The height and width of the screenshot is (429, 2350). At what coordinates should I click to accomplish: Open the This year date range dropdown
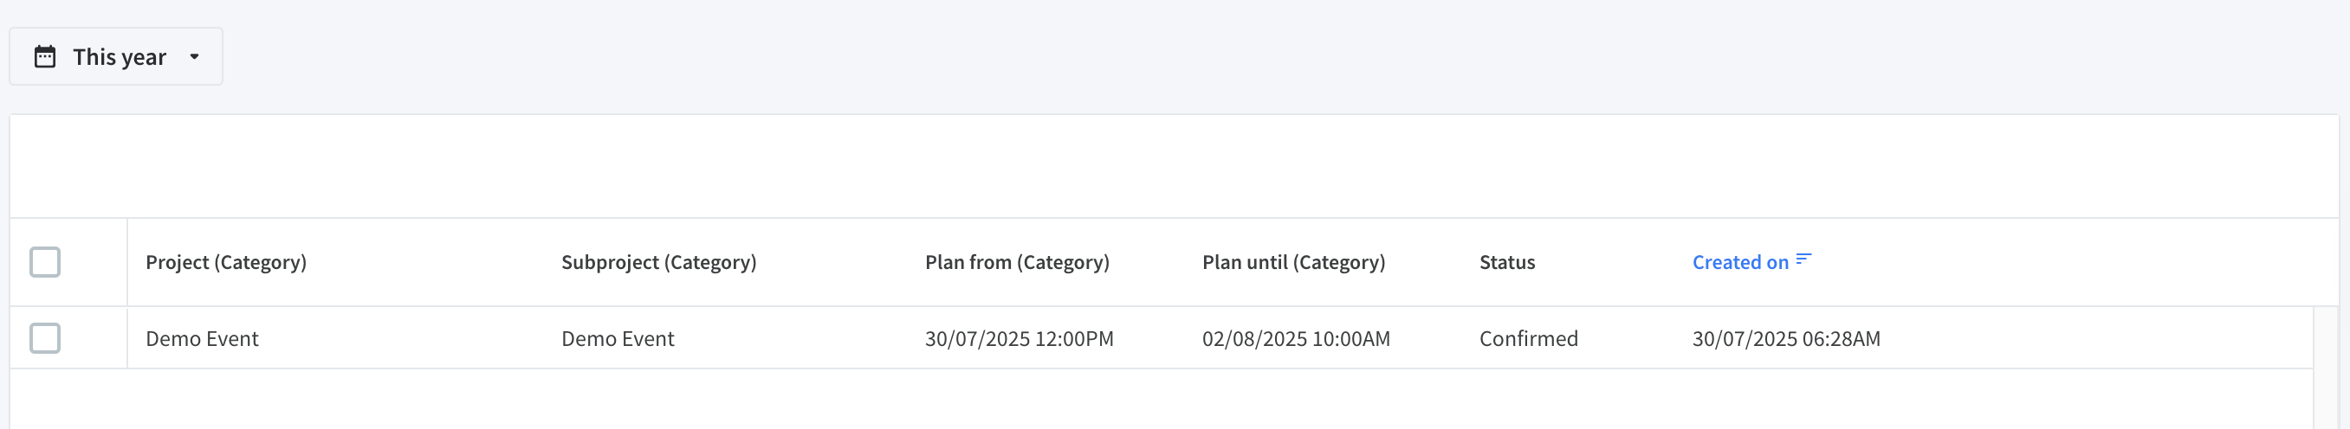point(116,56)
